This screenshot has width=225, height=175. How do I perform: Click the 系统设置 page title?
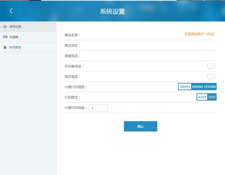[112, 11]
